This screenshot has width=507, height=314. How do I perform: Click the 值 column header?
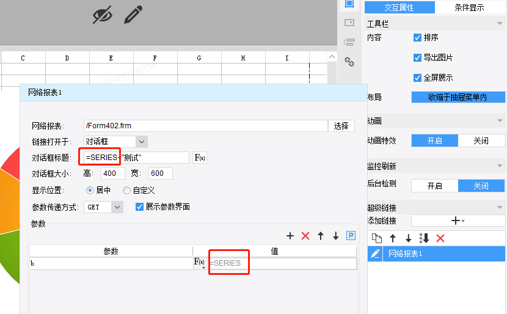coord(274,251)
